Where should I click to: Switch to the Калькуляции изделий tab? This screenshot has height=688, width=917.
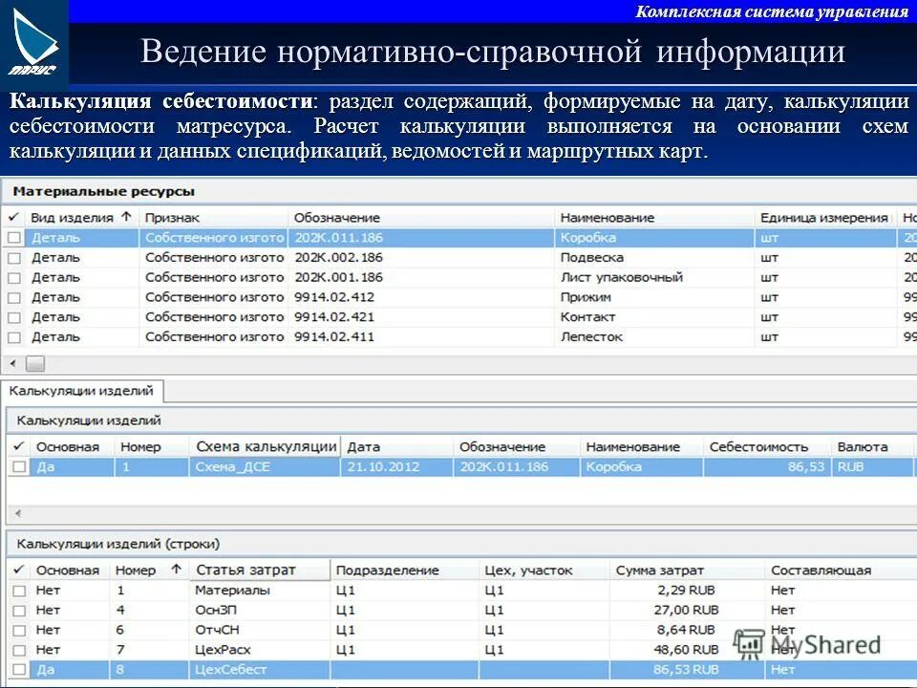coord(82,390)
